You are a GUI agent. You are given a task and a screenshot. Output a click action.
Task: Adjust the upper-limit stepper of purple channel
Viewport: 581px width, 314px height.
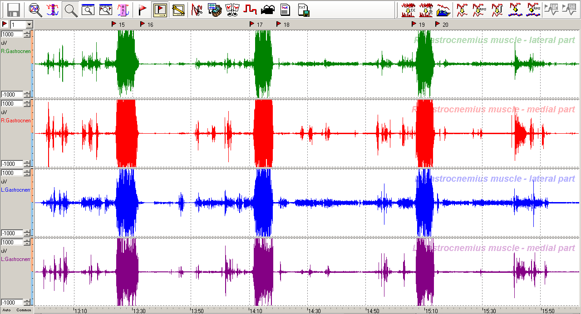pos(27,242)
